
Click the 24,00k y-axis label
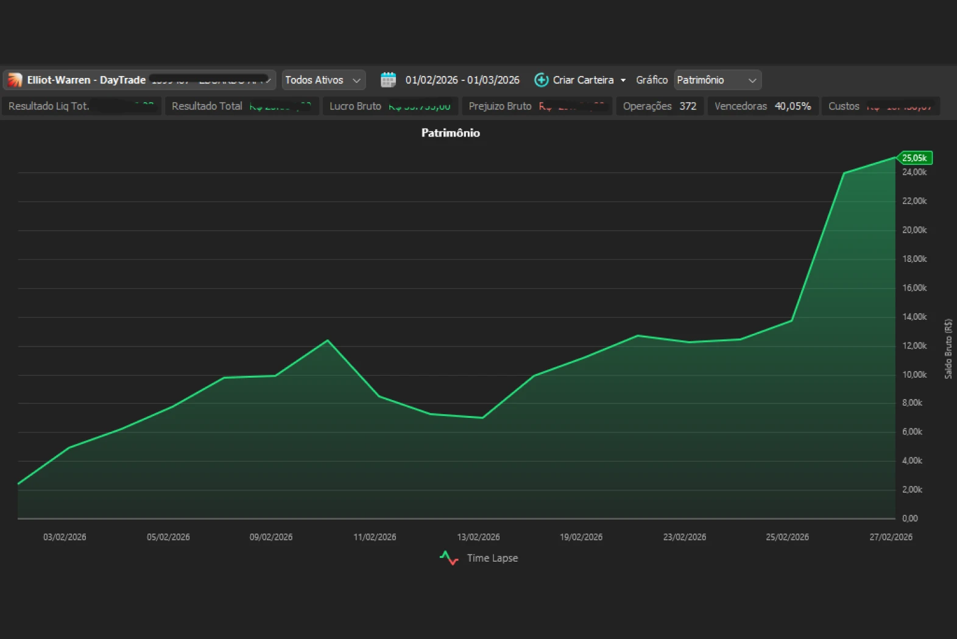pos(914,172)
